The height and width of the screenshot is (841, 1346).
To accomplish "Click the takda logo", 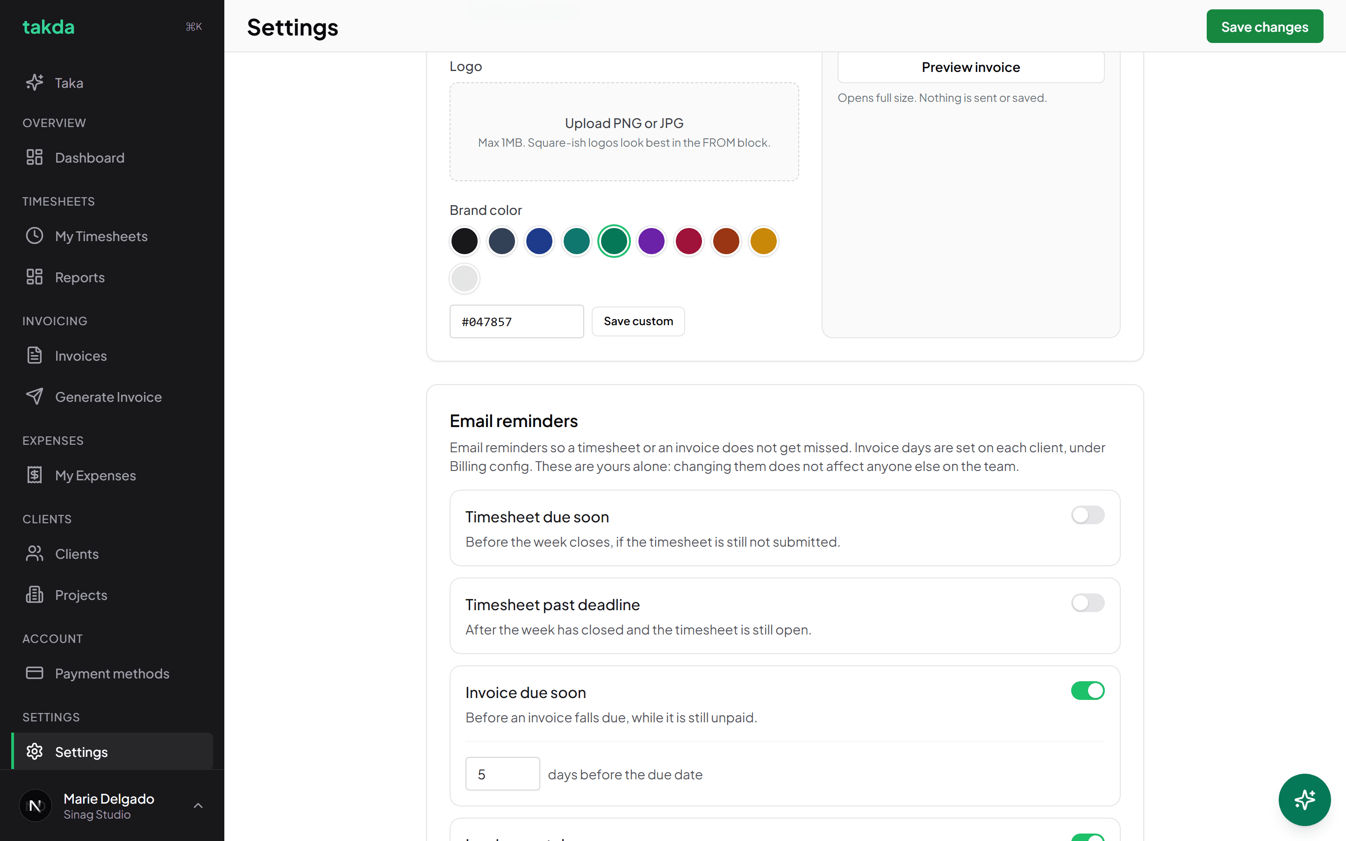I will pos(49,27).
